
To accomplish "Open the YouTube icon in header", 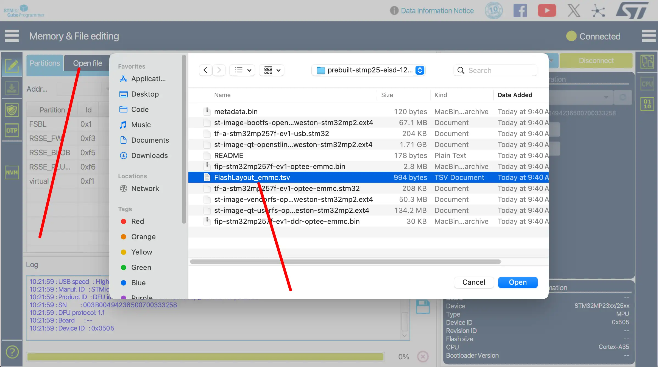I will tap(547, 10).
